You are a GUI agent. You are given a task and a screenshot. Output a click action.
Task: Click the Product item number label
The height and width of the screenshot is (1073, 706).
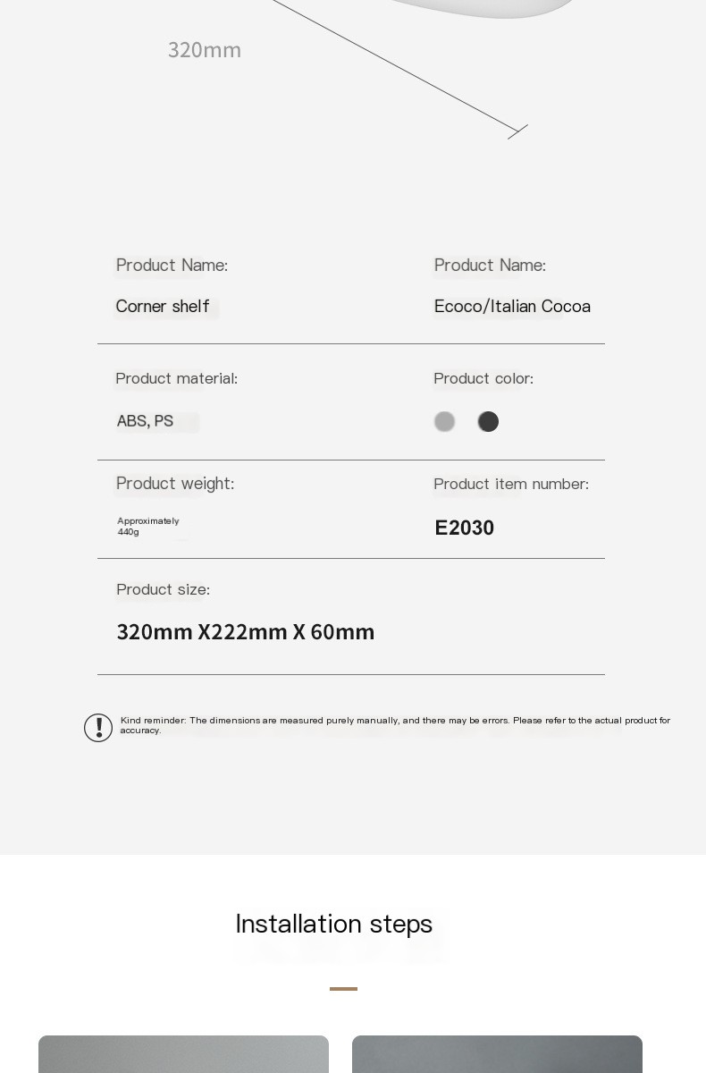pos(511,484)
